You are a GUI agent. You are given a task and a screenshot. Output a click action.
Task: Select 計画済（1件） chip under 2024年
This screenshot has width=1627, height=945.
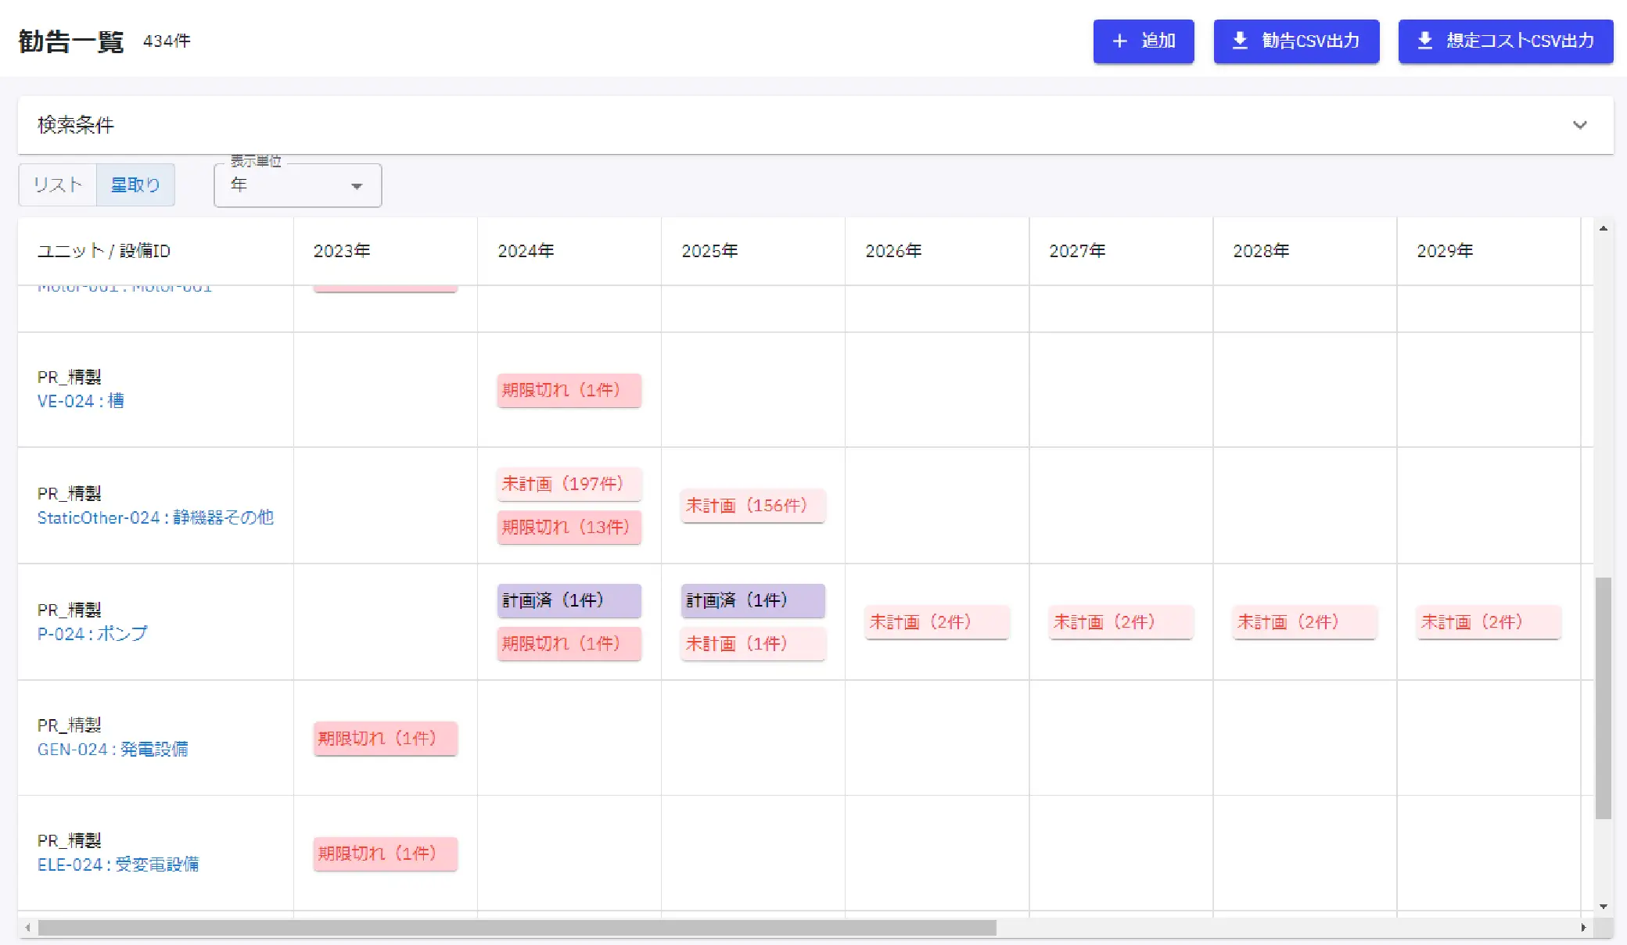[x=569, y=600]
